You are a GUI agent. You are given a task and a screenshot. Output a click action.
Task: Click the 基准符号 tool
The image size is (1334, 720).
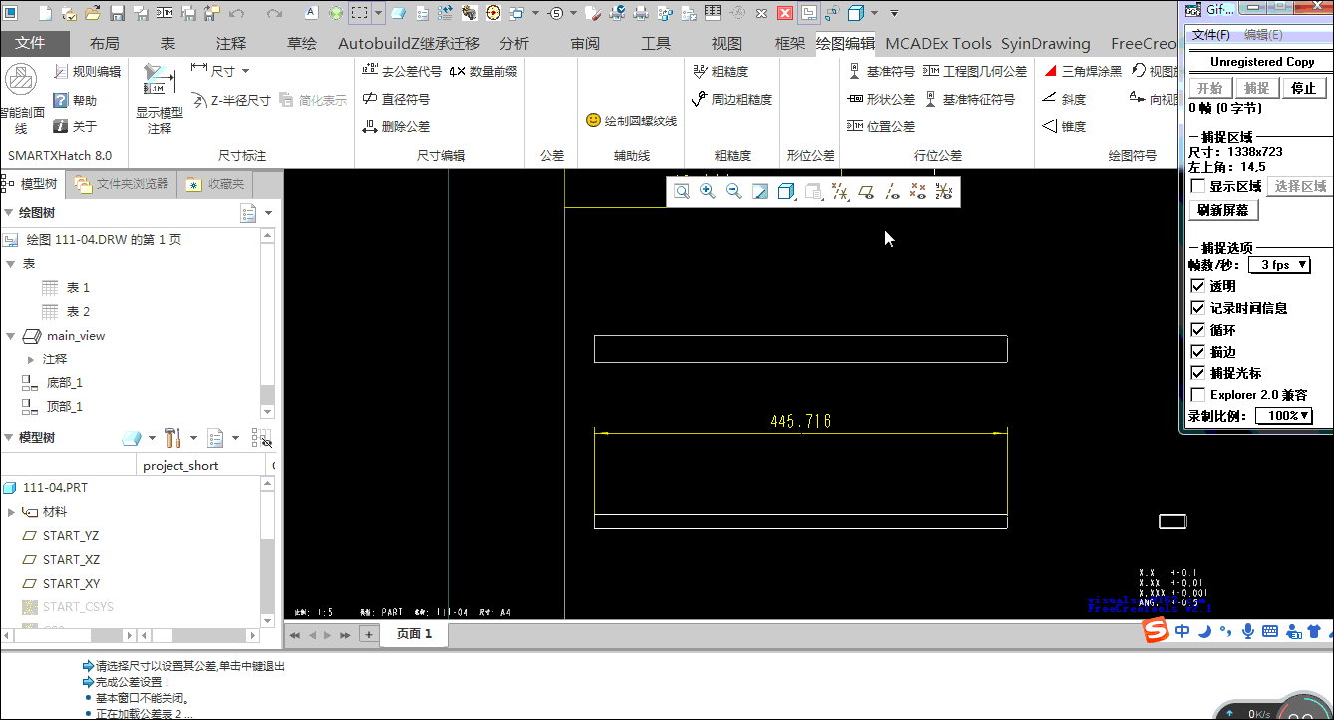881,72
